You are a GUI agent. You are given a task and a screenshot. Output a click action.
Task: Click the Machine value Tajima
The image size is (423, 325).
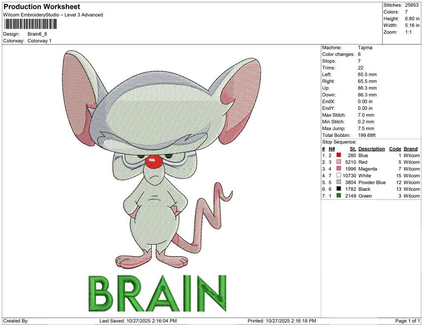(365, 47)
